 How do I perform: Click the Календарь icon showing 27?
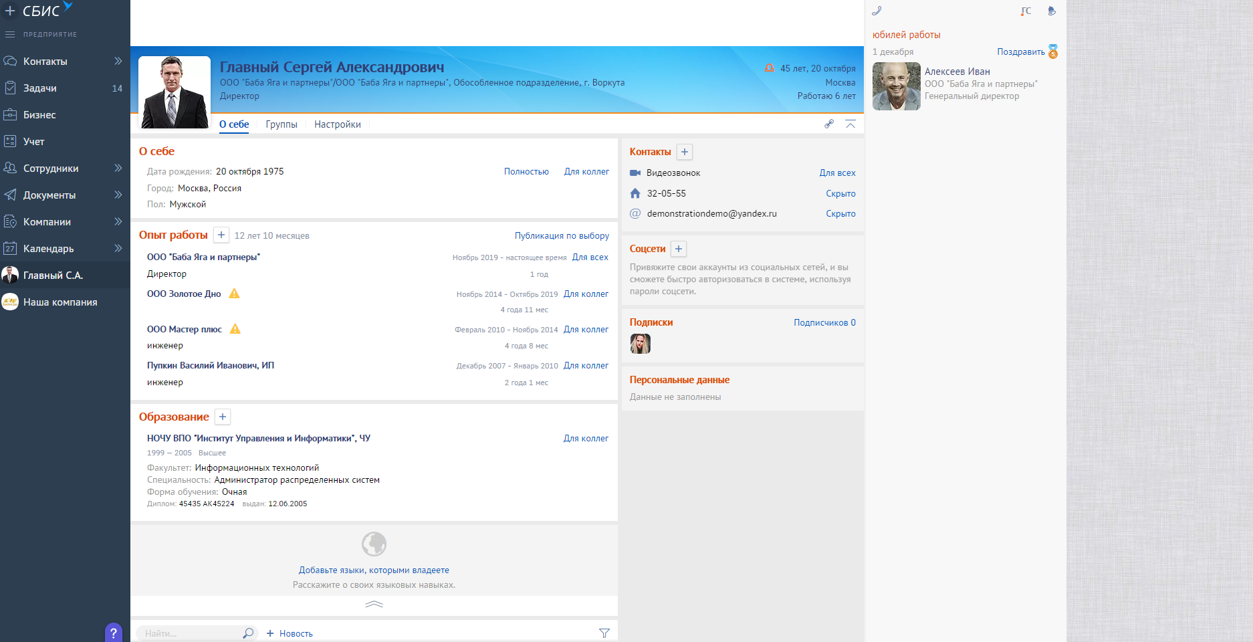(x=10, y=248)
